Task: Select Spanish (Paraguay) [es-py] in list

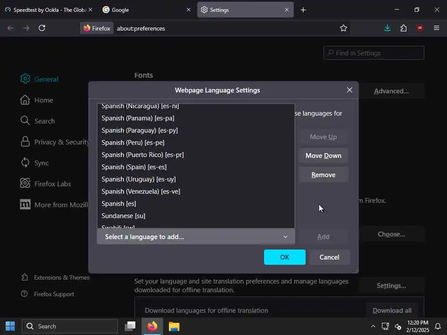Action: click(196, 130)
